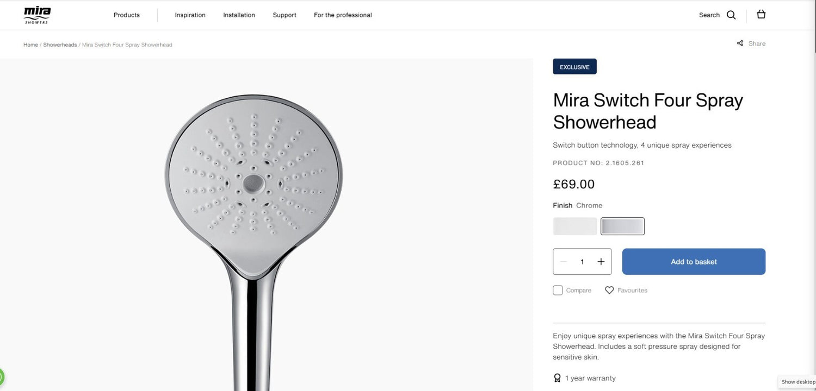Increase quantity with plus icon
Screen dimensions: 816x391
pyautogui.click(x=601, y=262)
